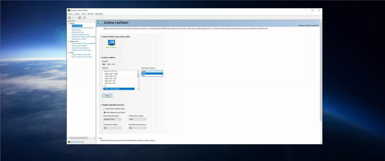Open the Monitor menu
The image size is (385, 161).
click(x=91, y=14)
